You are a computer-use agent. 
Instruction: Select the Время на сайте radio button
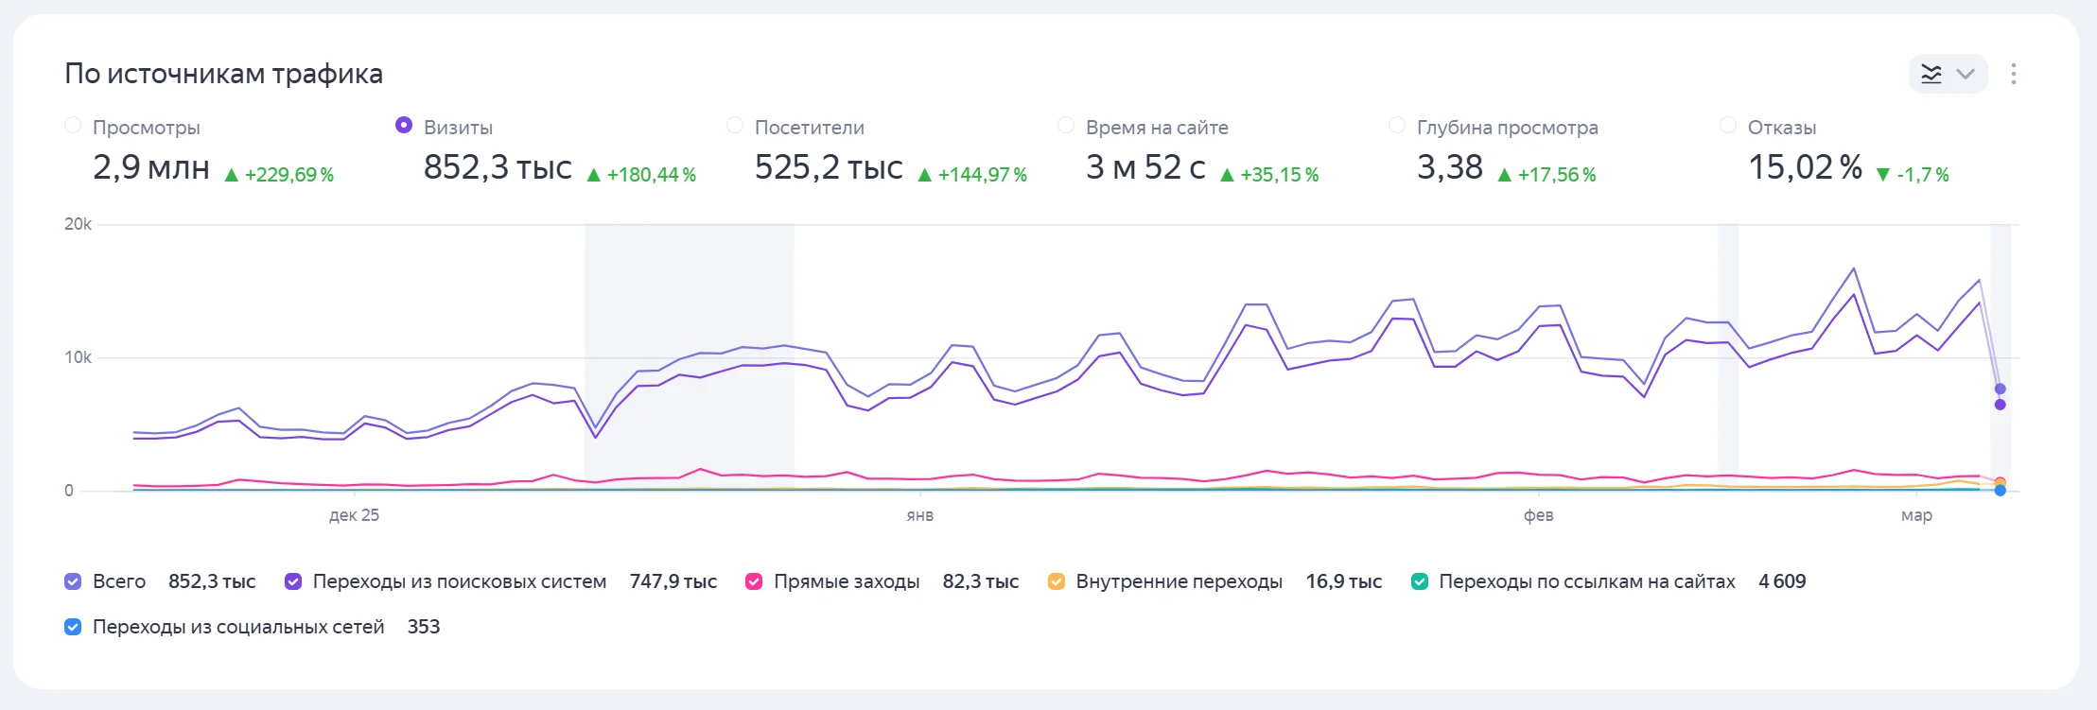1066,126
